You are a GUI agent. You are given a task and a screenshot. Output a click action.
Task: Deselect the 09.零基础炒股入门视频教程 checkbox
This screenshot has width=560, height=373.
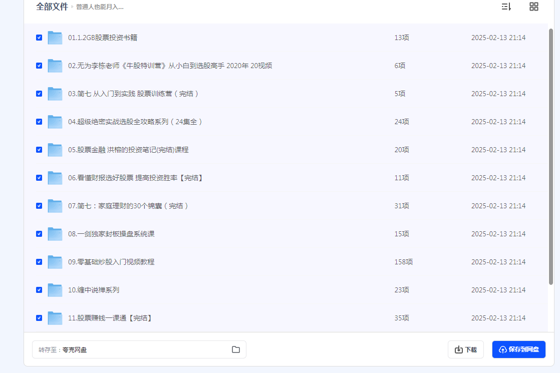pyautogui.click(x=39, y=262)
